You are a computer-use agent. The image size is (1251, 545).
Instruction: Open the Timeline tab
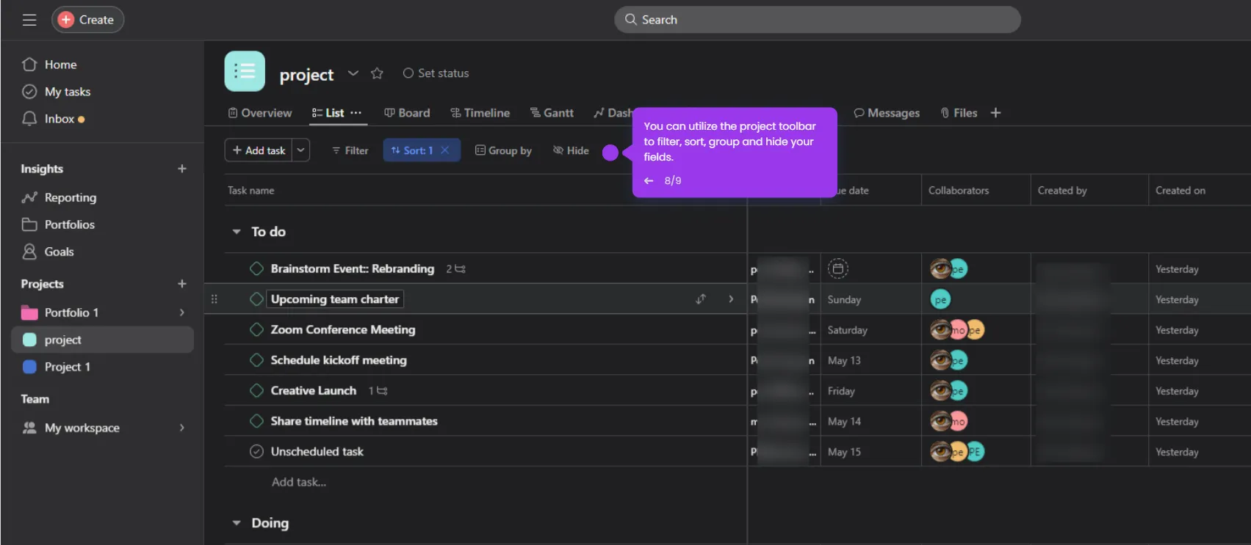[x=480, y=113]
